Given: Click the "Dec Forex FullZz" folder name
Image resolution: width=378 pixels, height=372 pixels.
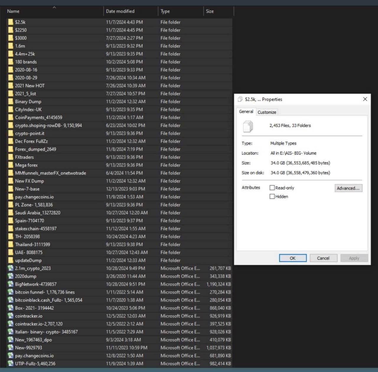Looking at the screenshot, I should [x=32, y=141].
